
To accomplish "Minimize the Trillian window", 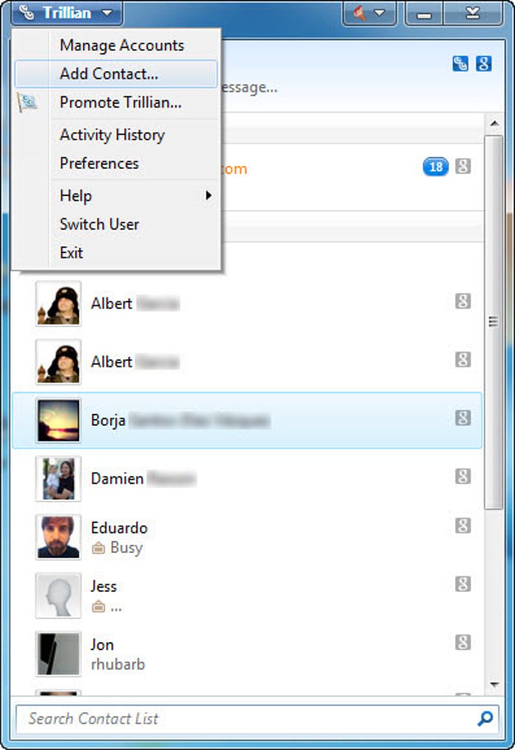I will 424,13.
